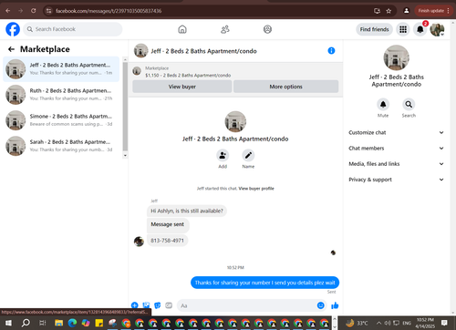Screen dimensions: 456x330
Task: Open the Home feed icon
Action: coord(182,29)
